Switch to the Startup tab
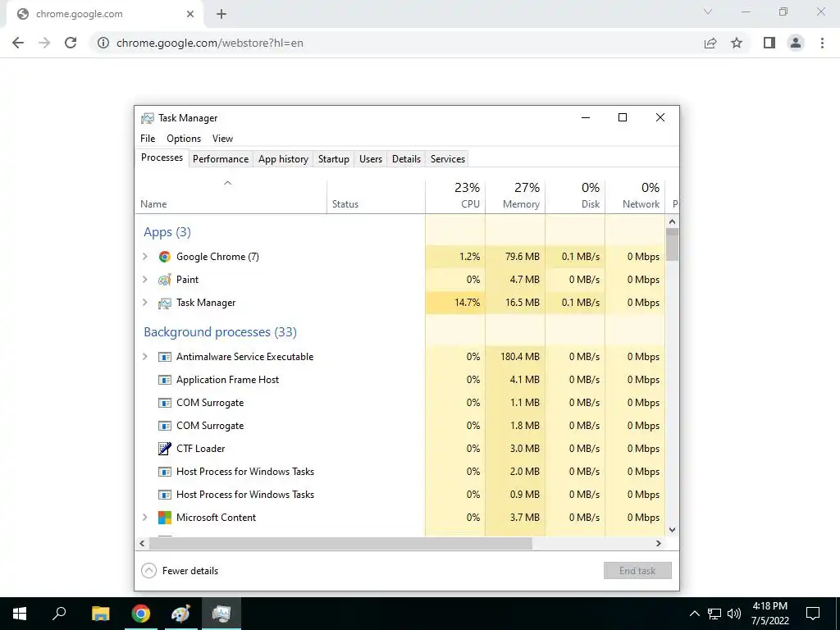Screen dimensions: 840x630 [x=333, y=159]
